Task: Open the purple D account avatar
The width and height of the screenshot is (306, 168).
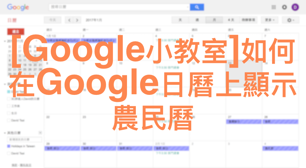Action: [x=295, y=7]
